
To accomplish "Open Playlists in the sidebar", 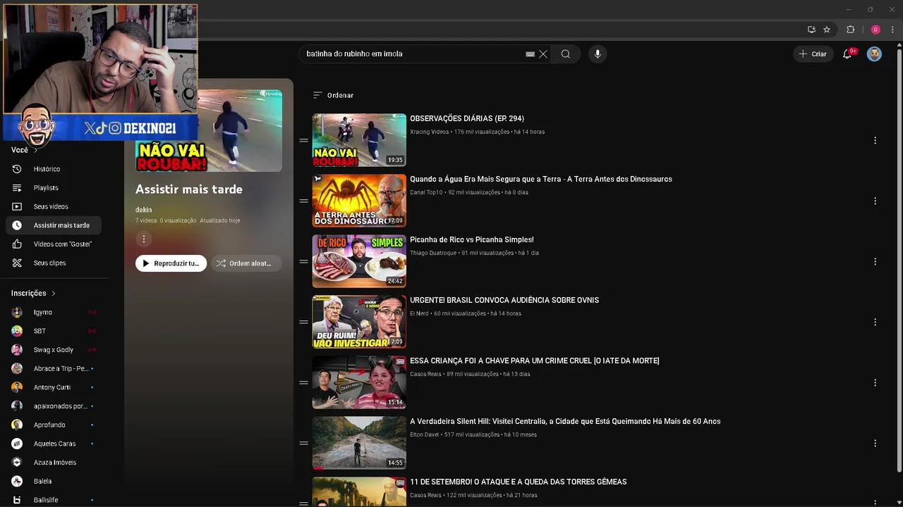I will [x=54, y=188].
